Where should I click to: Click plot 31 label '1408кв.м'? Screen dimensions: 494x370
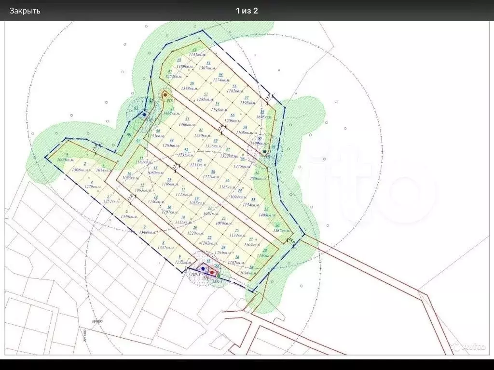click(x=267, y=215)
